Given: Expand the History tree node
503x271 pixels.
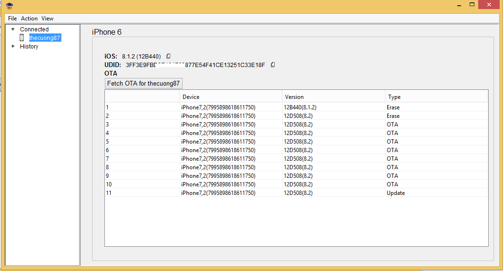Looking at the screenshot, I should pyautogui.click(x=13, y=47).
